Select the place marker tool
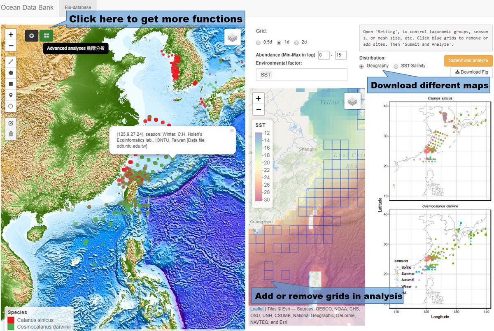 (11, 95)
